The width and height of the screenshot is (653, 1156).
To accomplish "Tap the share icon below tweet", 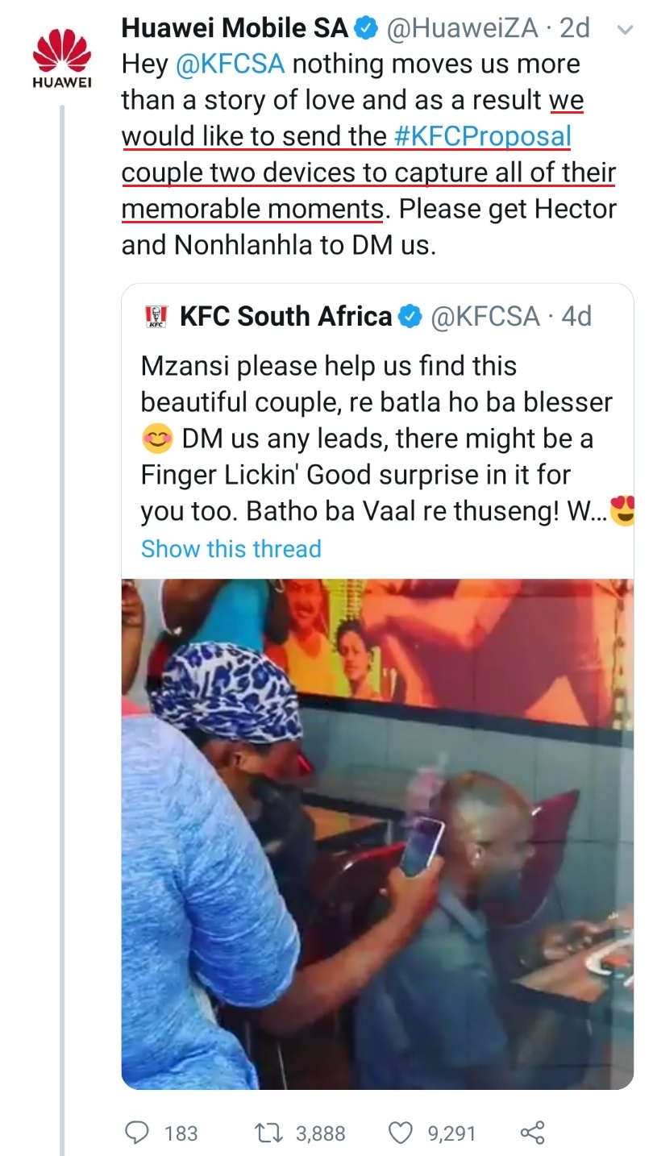I will pyautogui.click(x=533, y=1133).
